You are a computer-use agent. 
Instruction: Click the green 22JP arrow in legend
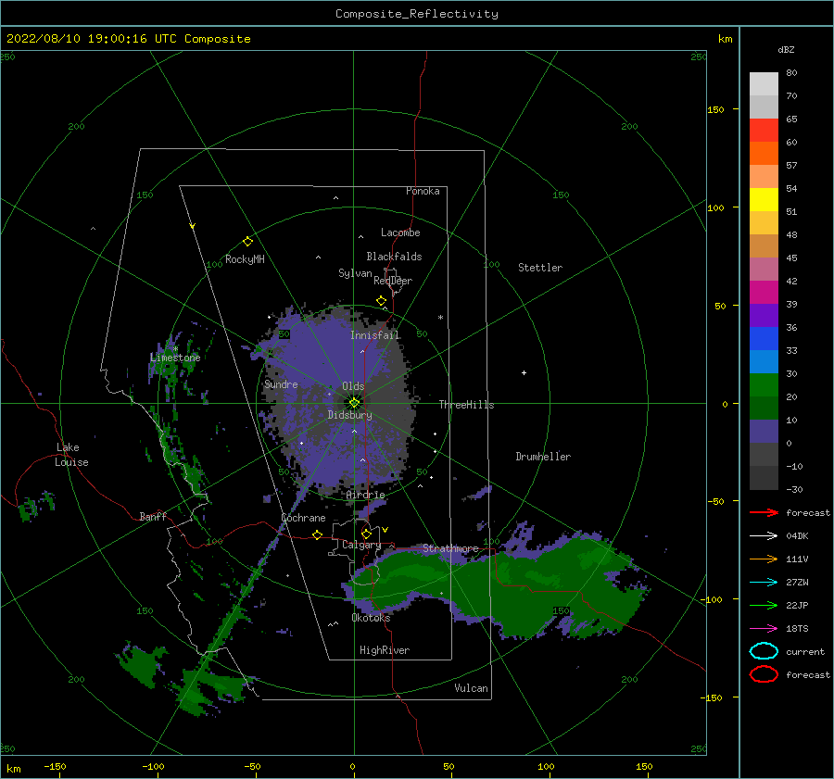pos(764,605)
